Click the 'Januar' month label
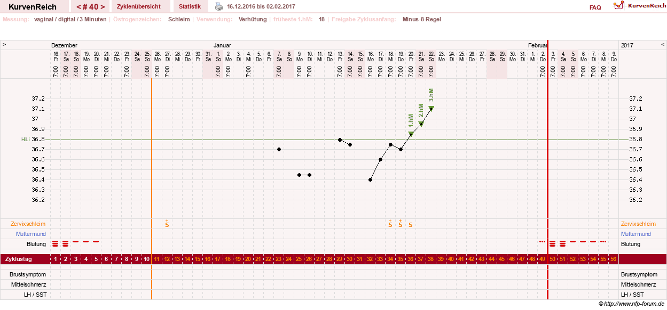Screen dimensions: 667x310 coord(222,45)
